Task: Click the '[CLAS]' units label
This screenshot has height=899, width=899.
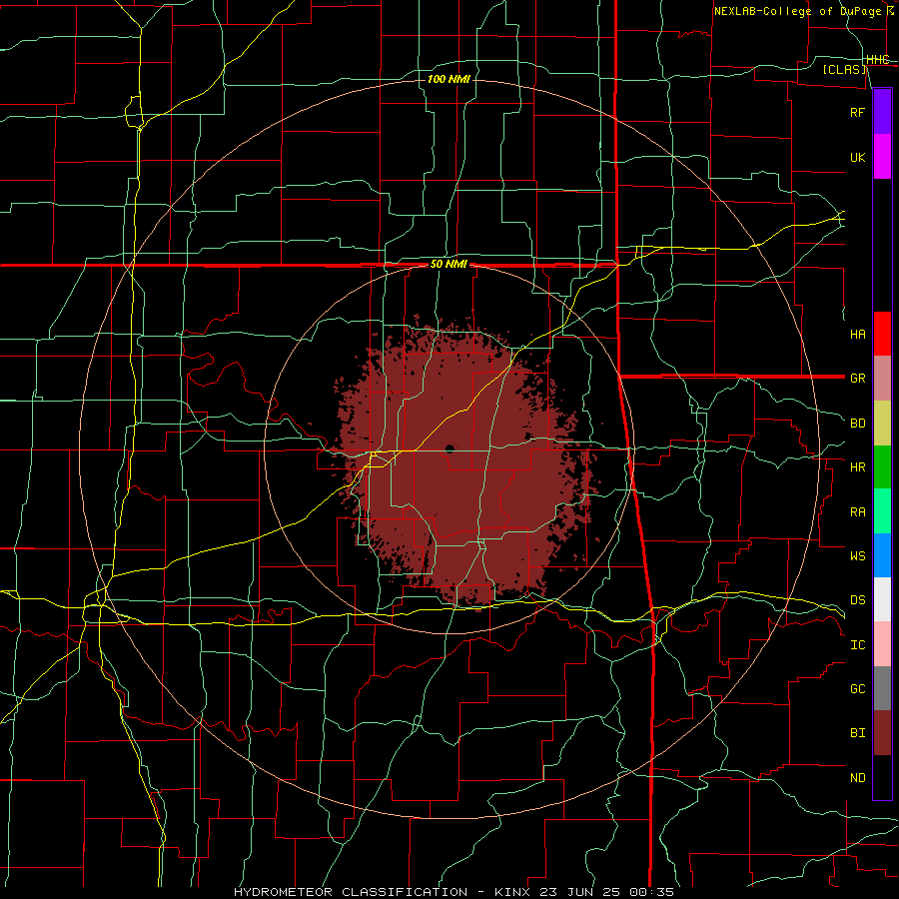Action: coord(844,70)
